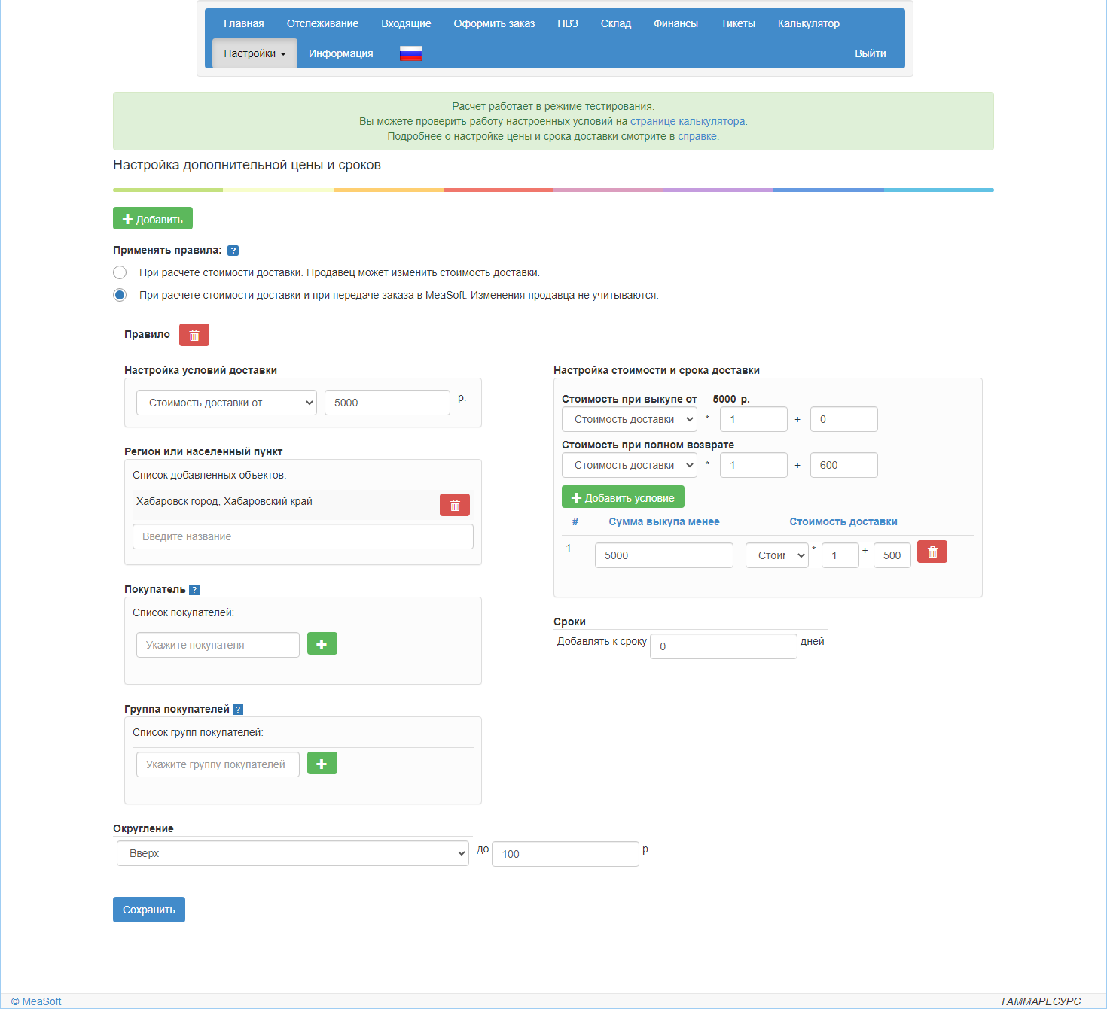Viewport: 1107px width, 1009px height.
Task: Select option allowing seller to change delivery cost
Action: (120, 272)
